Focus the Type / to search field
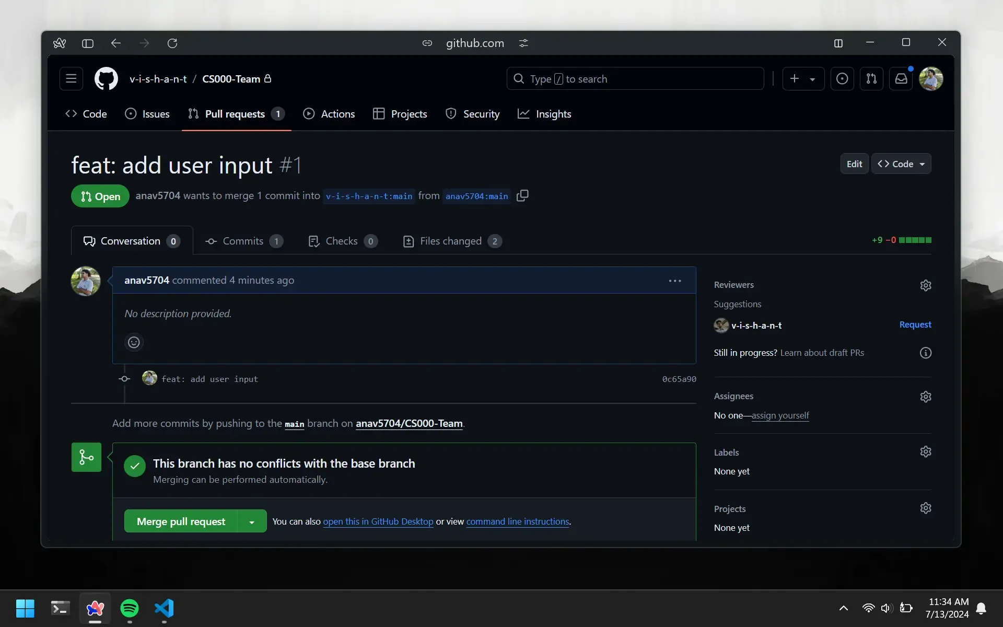Viewport: 1003px width, 627px height. click(x=635, y=78)
